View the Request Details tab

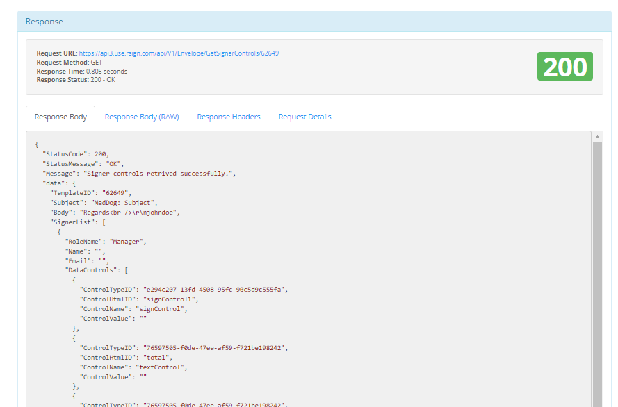(x=304, y=116)
